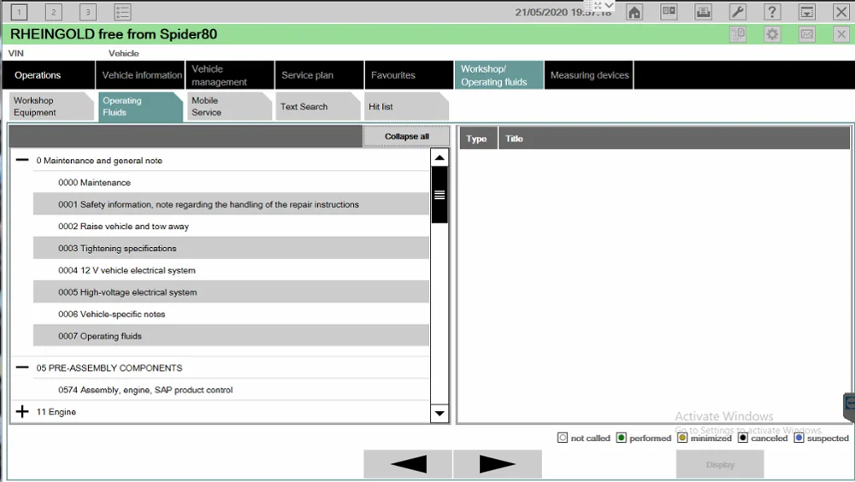
Task: Click the dropdown chevron above the timestamp
Action: pos(609,5)
